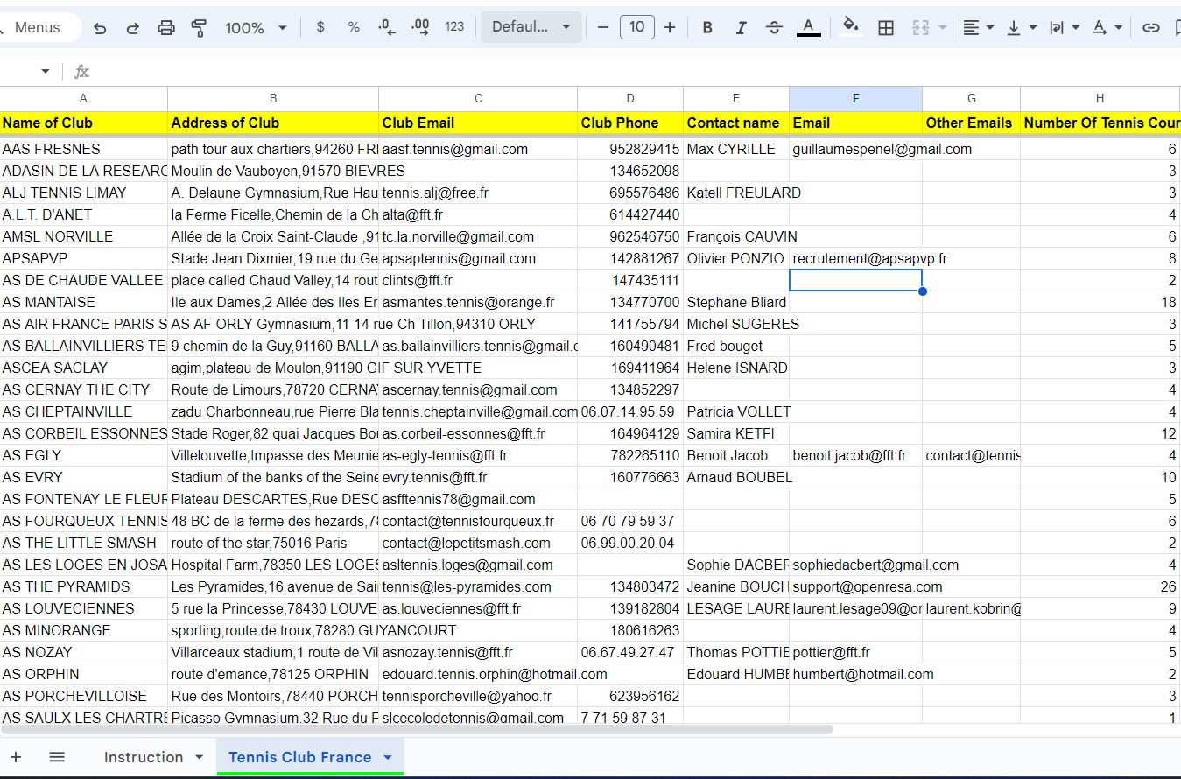Viewport: 1181px width, 779px height.
Task: Format as currency with dollar icon
Action: point(320,27)
